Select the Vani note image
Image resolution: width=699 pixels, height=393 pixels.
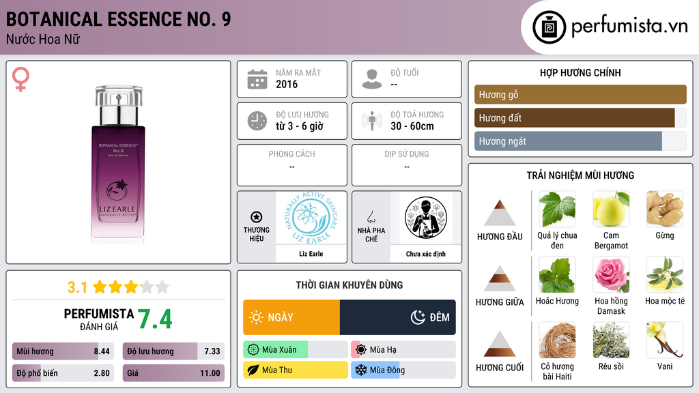665,340
